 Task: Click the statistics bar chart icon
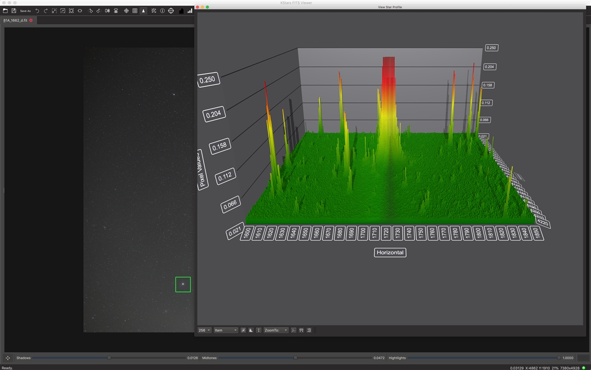point(190,11)
